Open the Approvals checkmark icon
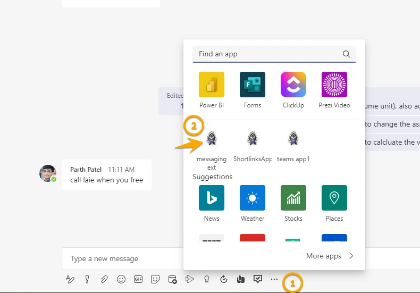 [x=258, y=279]
